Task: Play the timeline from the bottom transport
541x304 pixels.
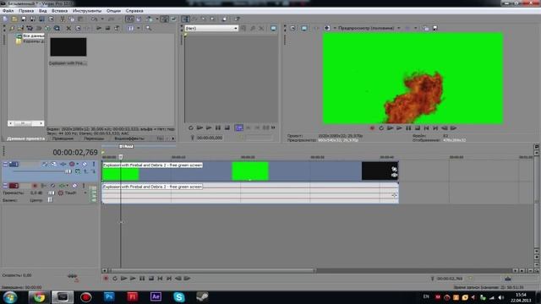Action: pos(133,279)
